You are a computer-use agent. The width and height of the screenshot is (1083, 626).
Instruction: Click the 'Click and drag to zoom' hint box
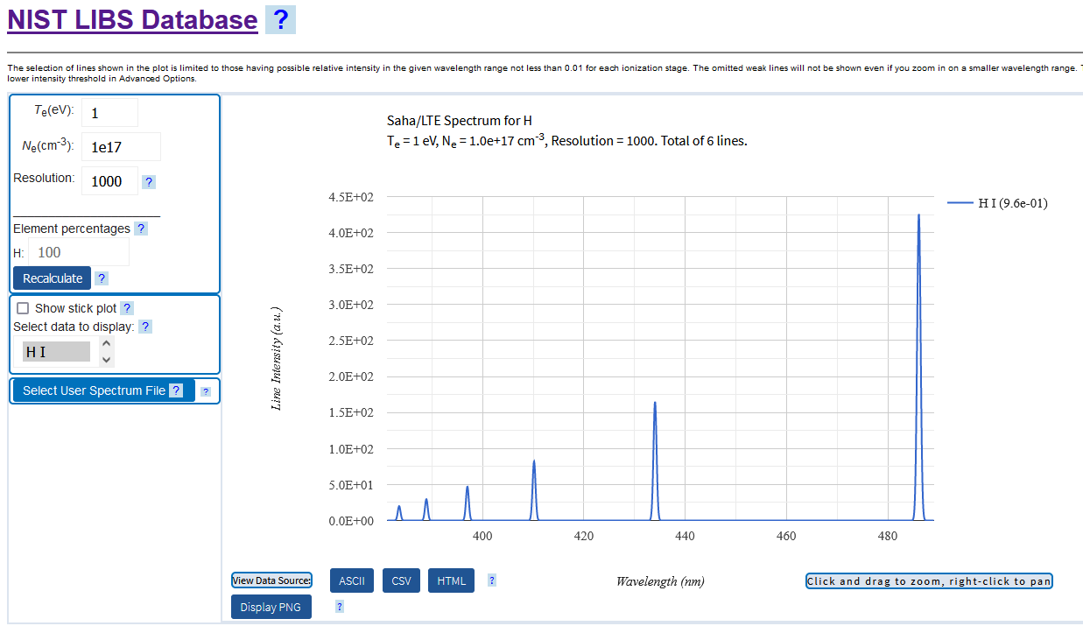[929, 581]
